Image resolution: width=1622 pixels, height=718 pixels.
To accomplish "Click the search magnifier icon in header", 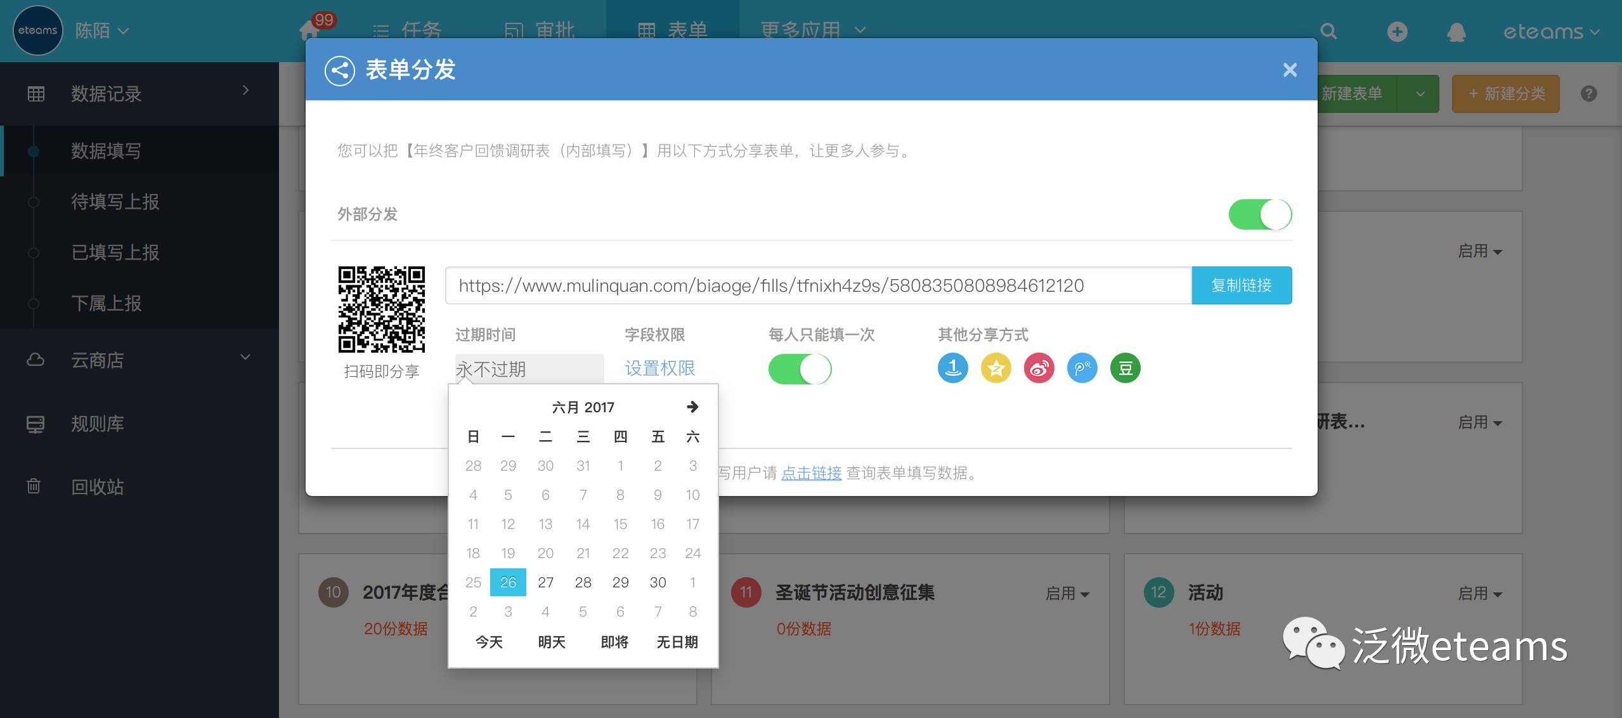I will (1328, 32).
